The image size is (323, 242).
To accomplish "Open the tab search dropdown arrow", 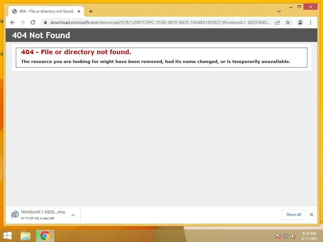I will (279, 11).
